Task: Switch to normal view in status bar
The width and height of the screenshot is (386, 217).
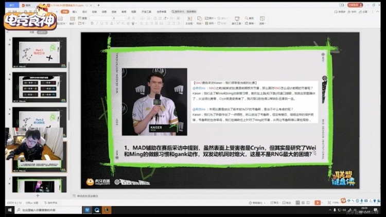Action: pos(297,203)
